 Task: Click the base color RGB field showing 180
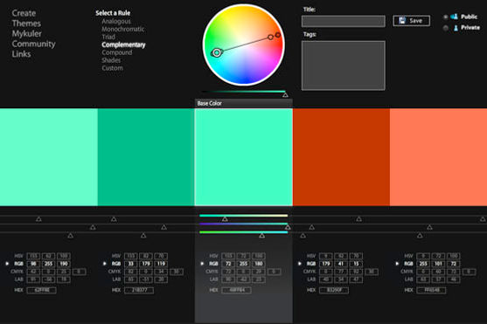pyautogui.click(x=259, y=264)
